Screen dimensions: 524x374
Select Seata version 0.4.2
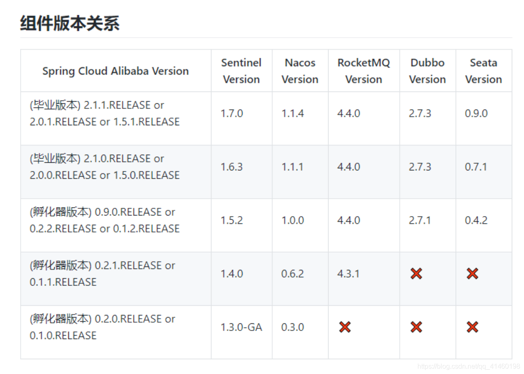coord(476,220)
